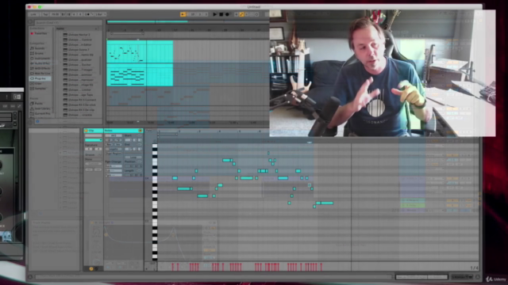
Task: Select the second MIDI chord clip in arrangement
Action: tap(140, 74)
